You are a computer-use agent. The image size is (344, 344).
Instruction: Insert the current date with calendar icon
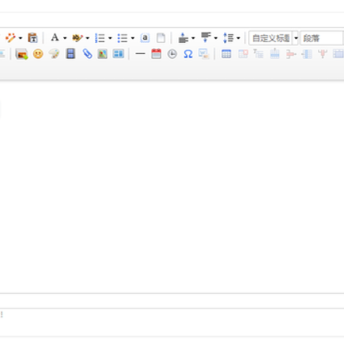156,54
